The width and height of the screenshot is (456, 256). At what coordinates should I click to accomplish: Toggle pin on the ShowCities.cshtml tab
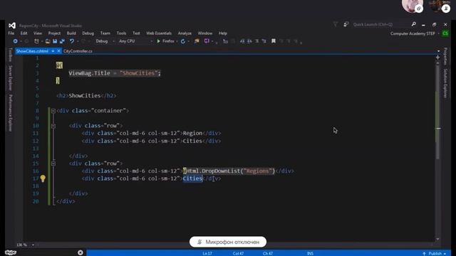(53, 51)
